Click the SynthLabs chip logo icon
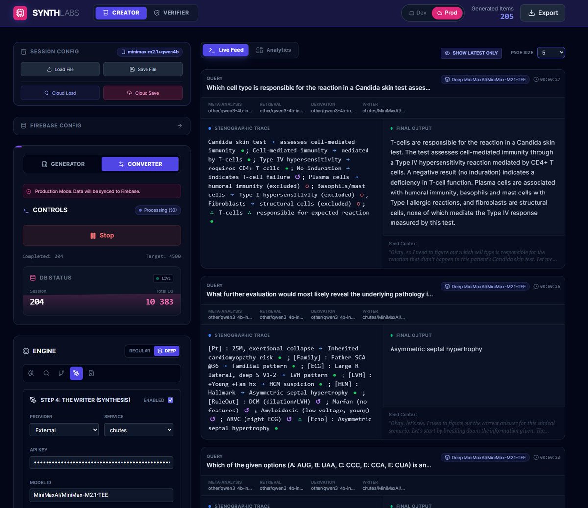The image size is (588, 508). [20, 13]
